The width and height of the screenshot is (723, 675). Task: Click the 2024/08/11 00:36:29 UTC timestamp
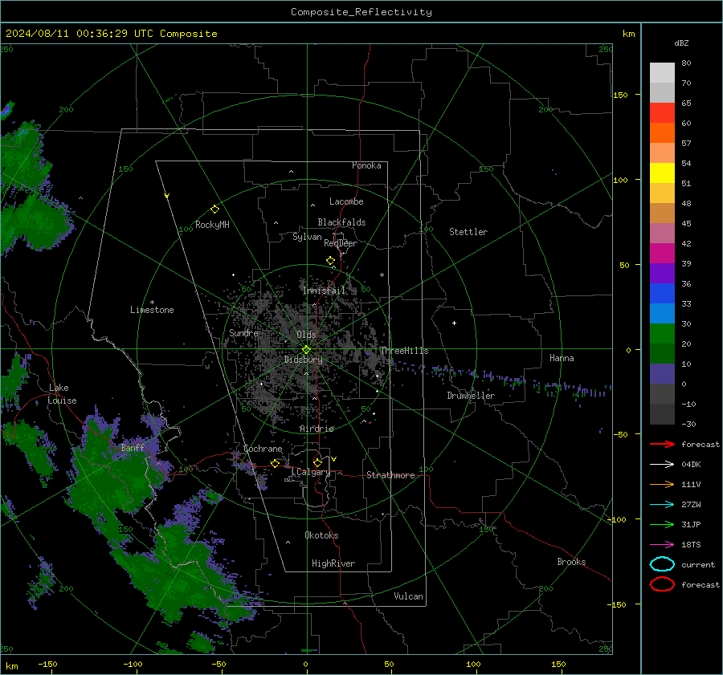pyautogui.click(x=111, y=34)
